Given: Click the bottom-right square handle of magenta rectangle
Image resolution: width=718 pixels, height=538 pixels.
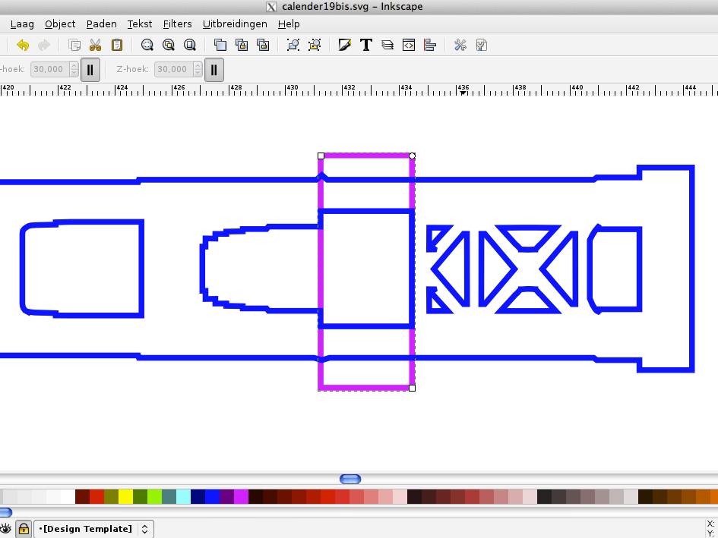Looking at the screenshot, I should 412,388.
